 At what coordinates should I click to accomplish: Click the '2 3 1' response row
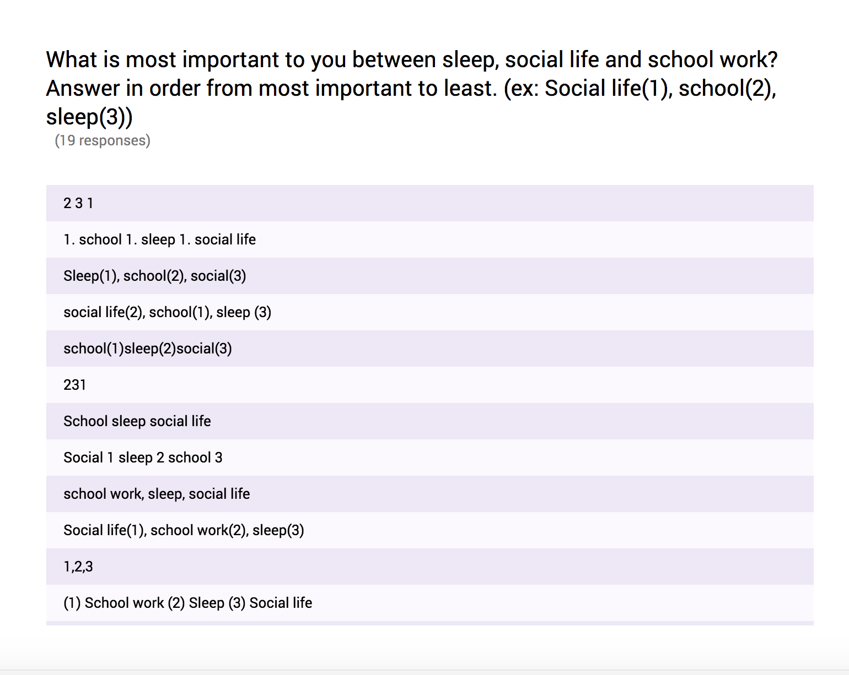click(430, 203)
